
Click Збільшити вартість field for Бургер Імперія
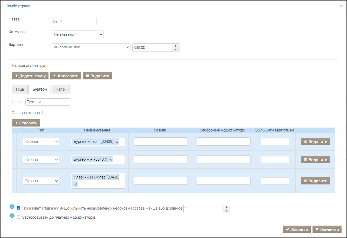(275, 142)
